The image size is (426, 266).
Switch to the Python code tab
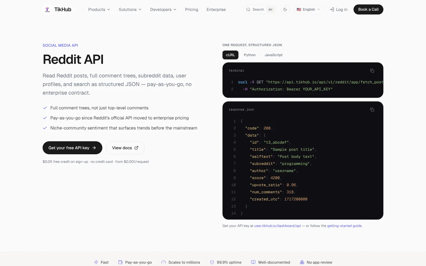click(250, 55)
